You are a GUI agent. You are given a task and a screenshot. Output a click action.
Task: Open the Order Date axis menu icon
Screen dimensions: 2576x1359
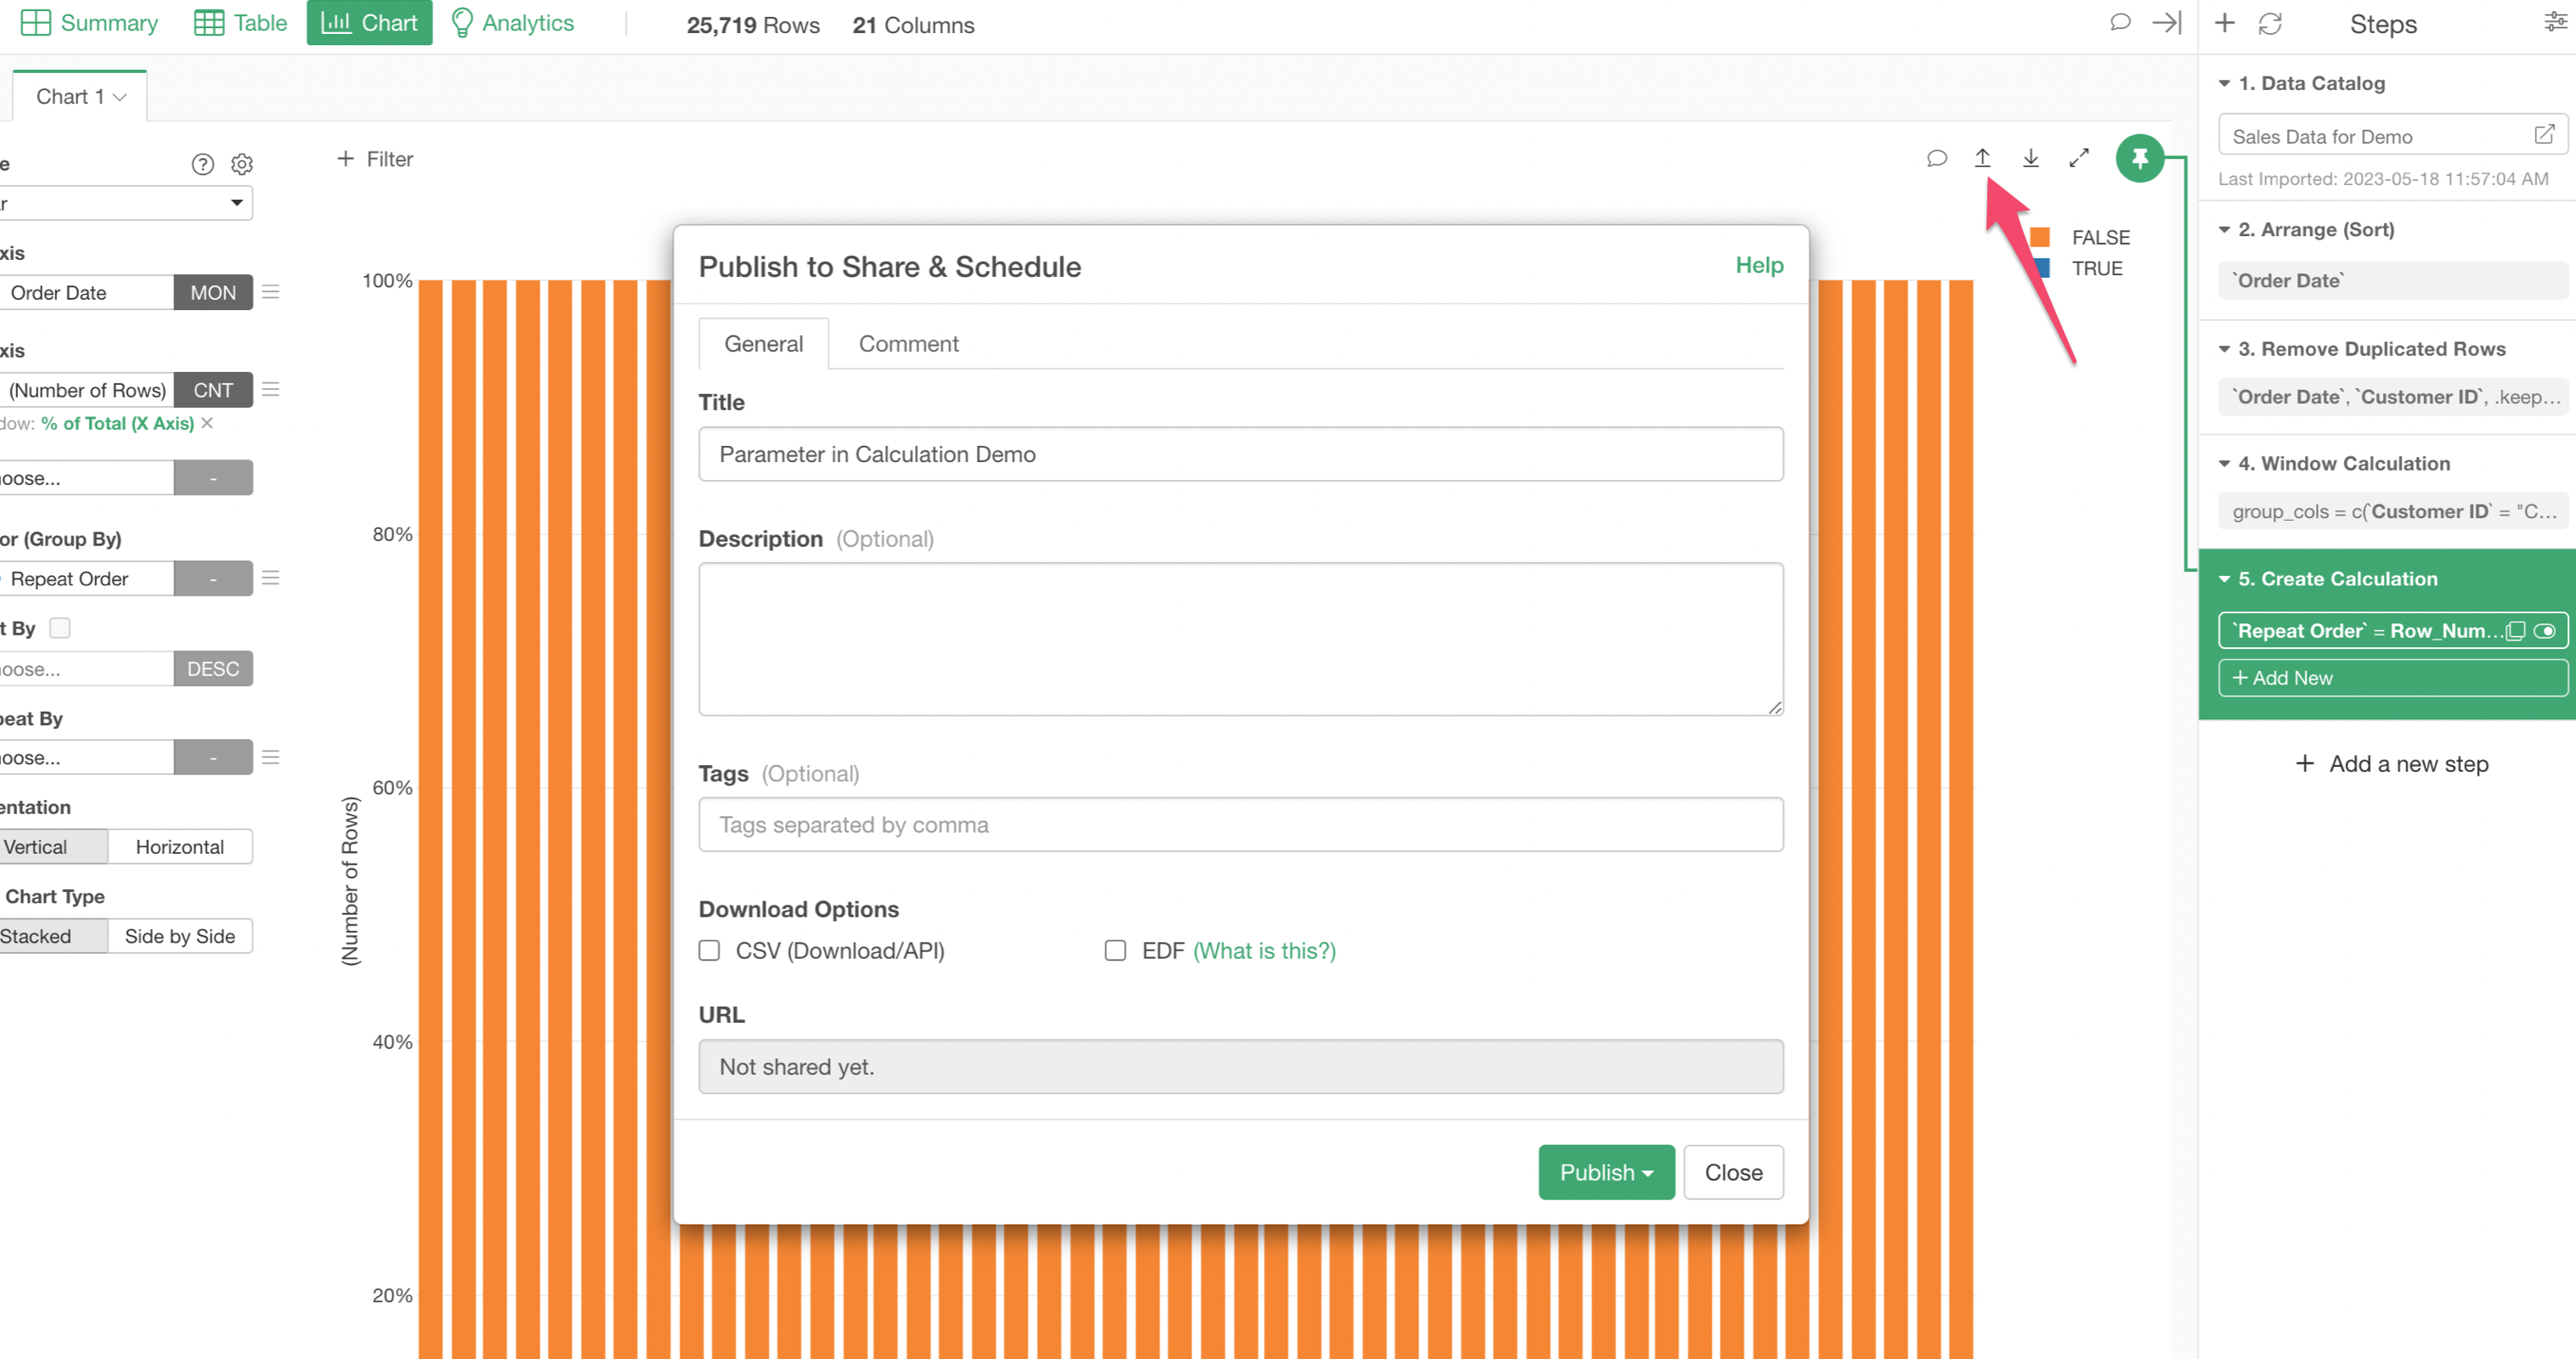270,292
